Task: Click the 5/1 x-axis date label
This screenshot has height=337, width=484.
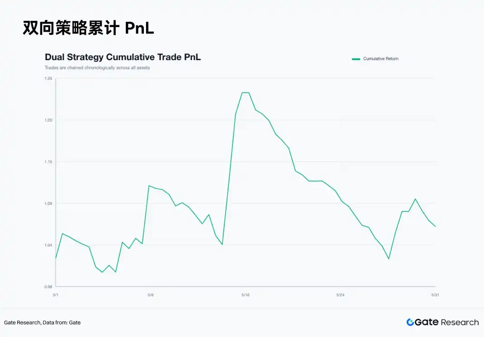Action: 56,295
